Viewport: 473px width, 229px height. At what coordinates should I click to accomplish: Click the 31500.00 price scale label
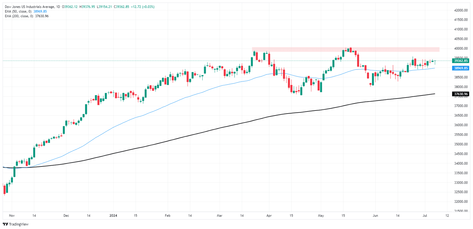pos(461,211)
